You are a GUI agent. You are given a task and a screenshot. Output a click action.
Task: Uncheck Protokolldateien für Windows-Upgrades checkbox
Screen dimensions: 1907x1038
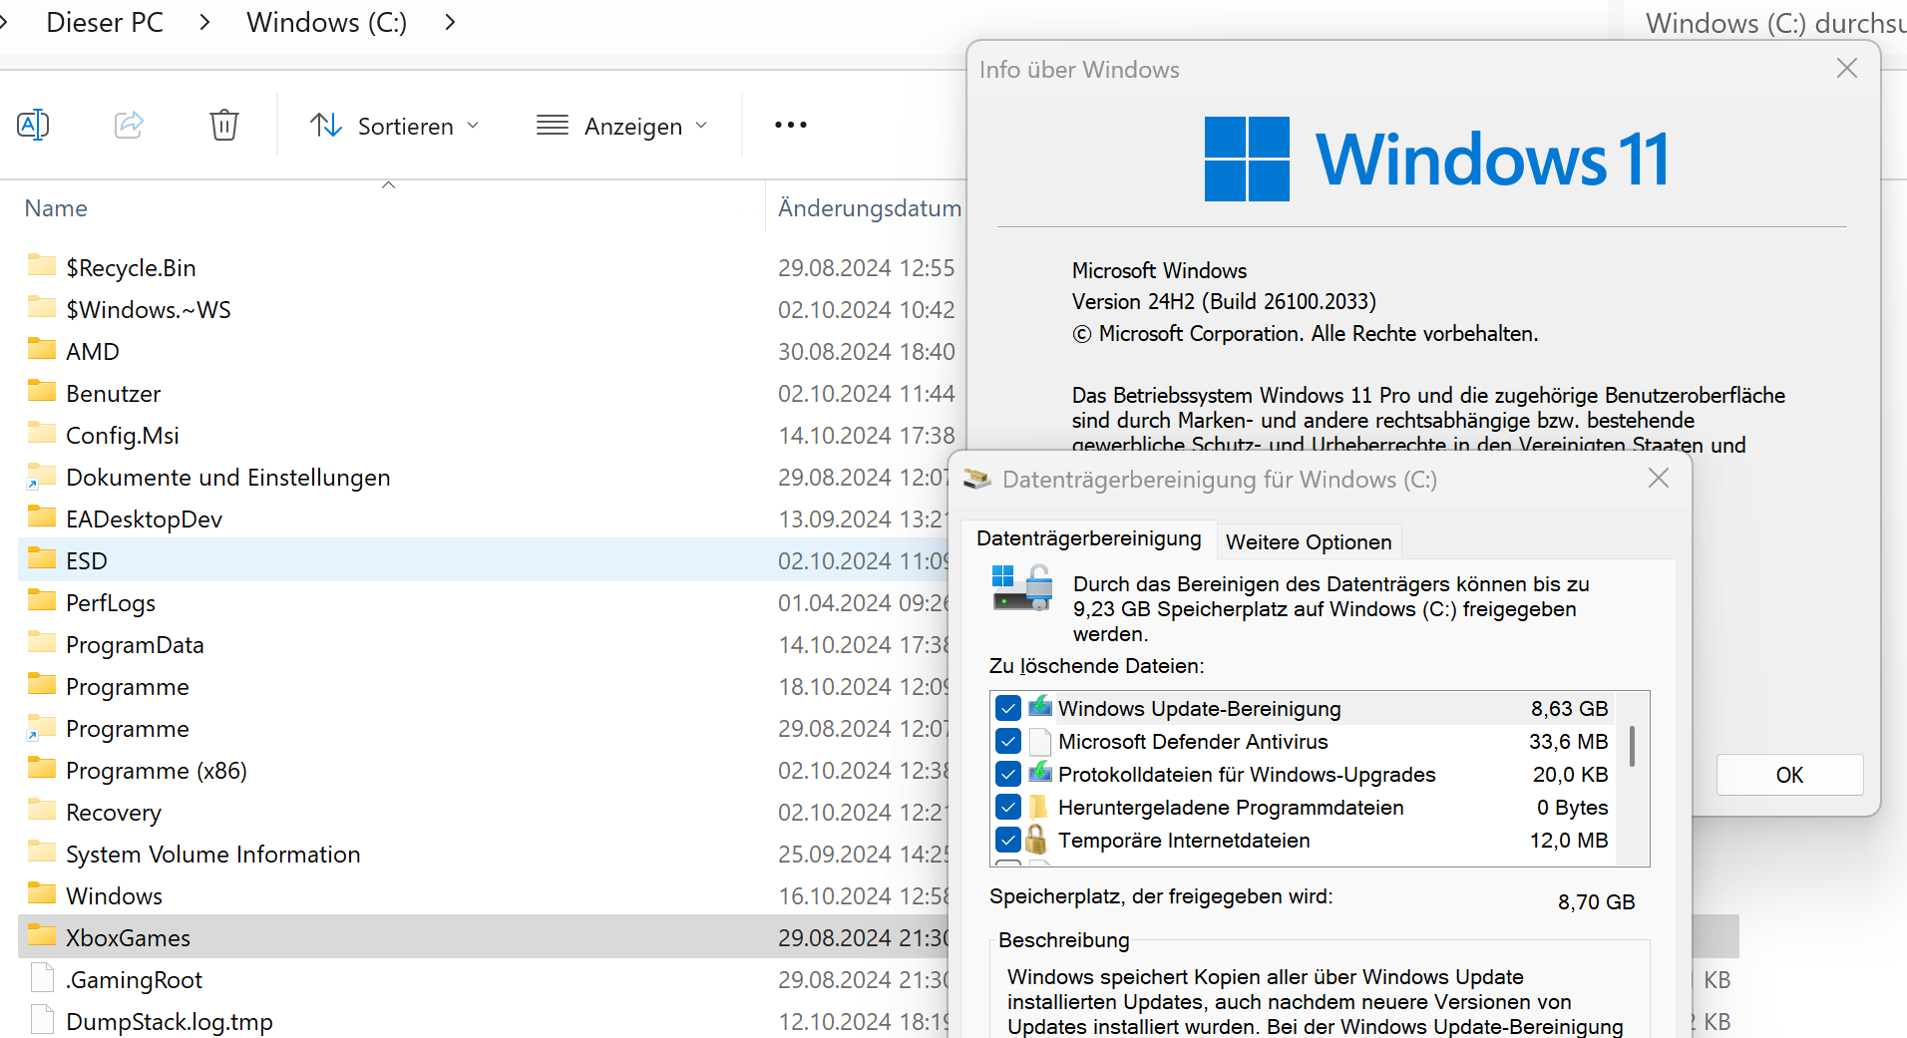coord(1007,774)
